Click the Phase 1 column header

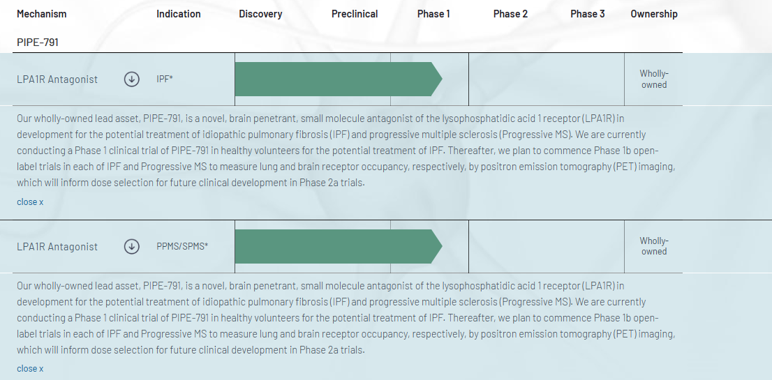click(433, 14)
